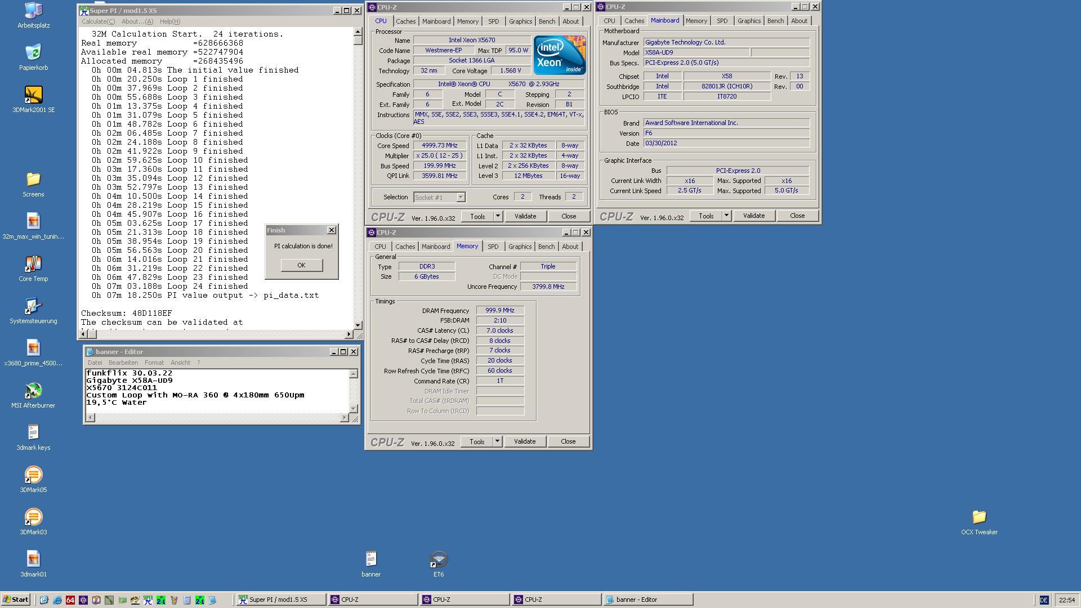Click OK in the Finish dialog

pyautogui.click(x=301, y=265)
